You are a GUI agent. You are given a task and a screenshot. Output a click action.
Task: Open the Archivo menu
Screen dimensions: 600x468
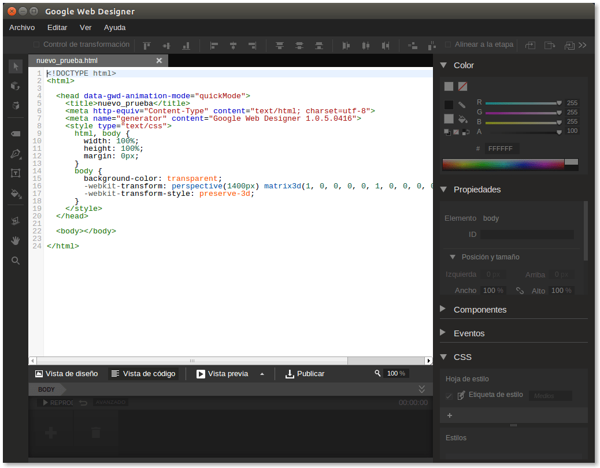click(22, 27)
